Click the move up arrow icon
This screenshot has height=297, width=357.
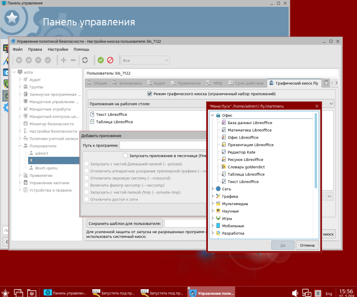pos(38,60)
